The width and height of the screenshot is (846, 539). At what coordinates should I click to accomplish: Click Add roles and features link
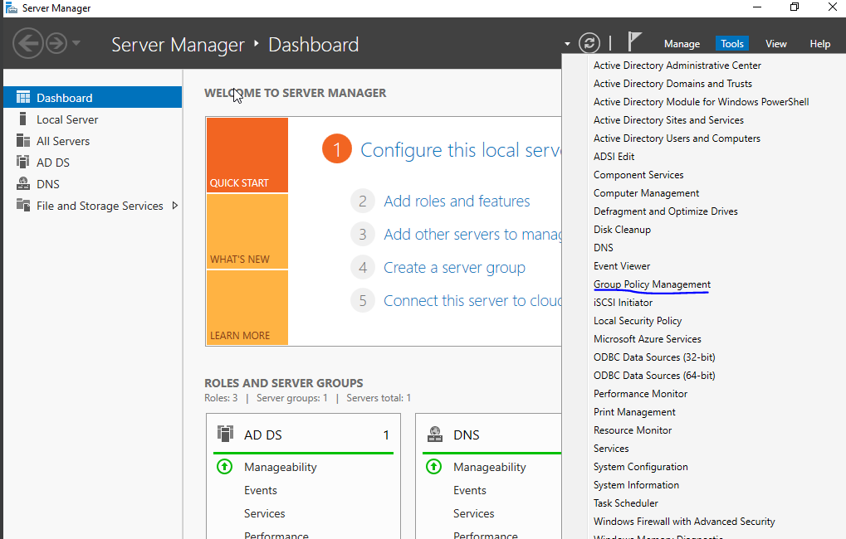tap(457, 201)
